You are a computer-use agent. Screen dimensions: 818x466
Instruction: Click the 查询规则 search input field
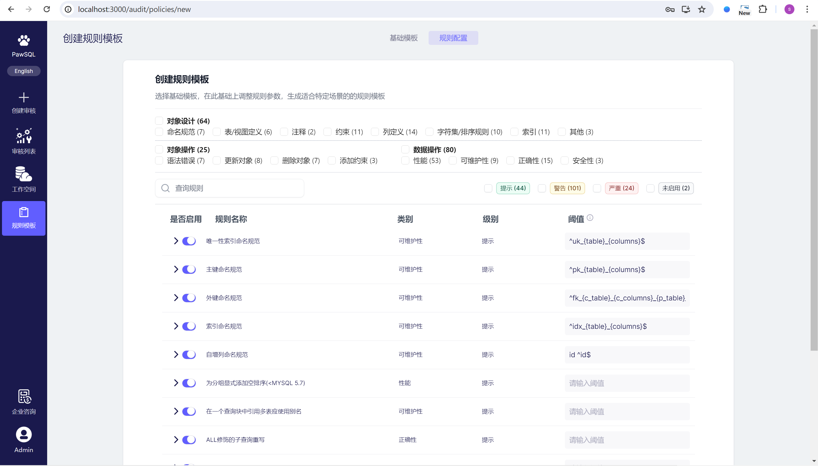point(237,188)
